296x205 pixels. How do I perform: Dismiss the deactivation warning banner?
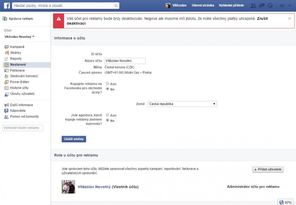click(289, 18)
